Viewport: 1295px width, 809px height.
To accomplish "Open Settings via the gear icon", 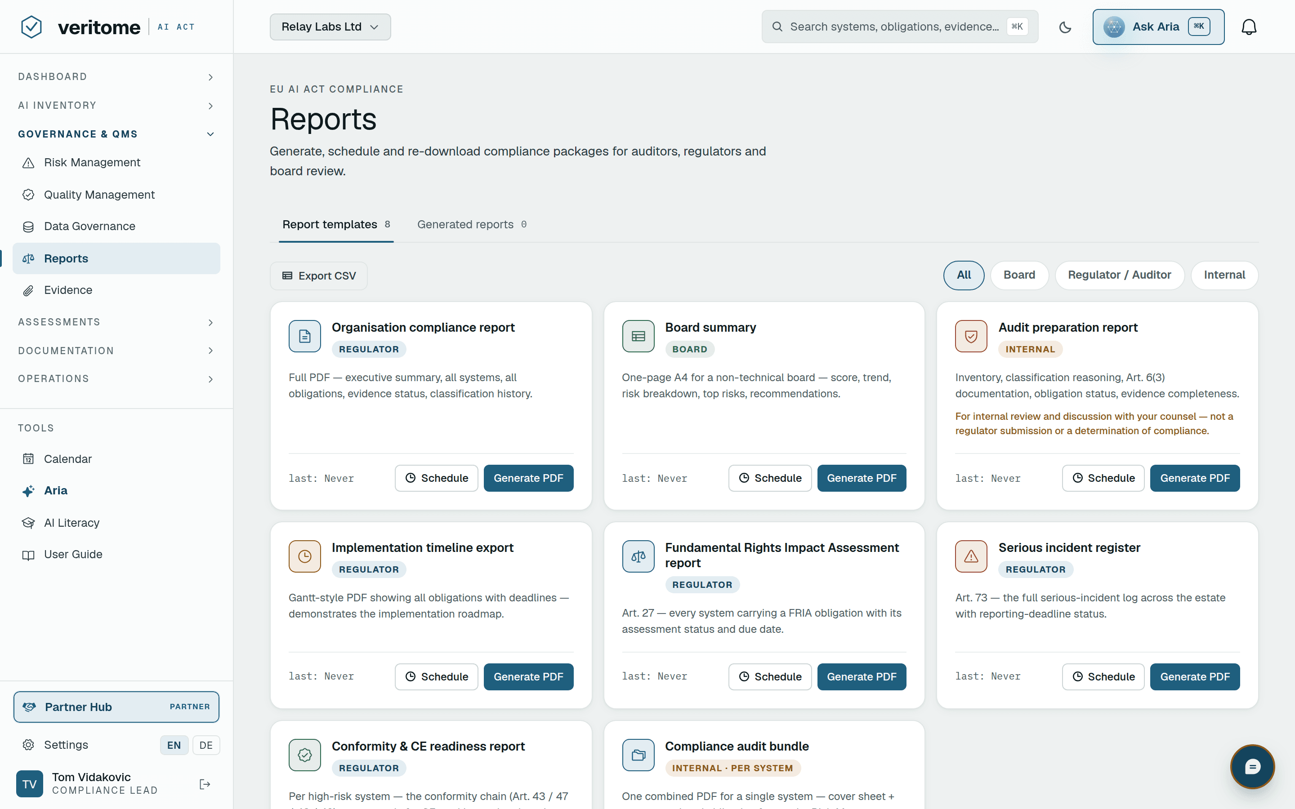I will 28,745.
